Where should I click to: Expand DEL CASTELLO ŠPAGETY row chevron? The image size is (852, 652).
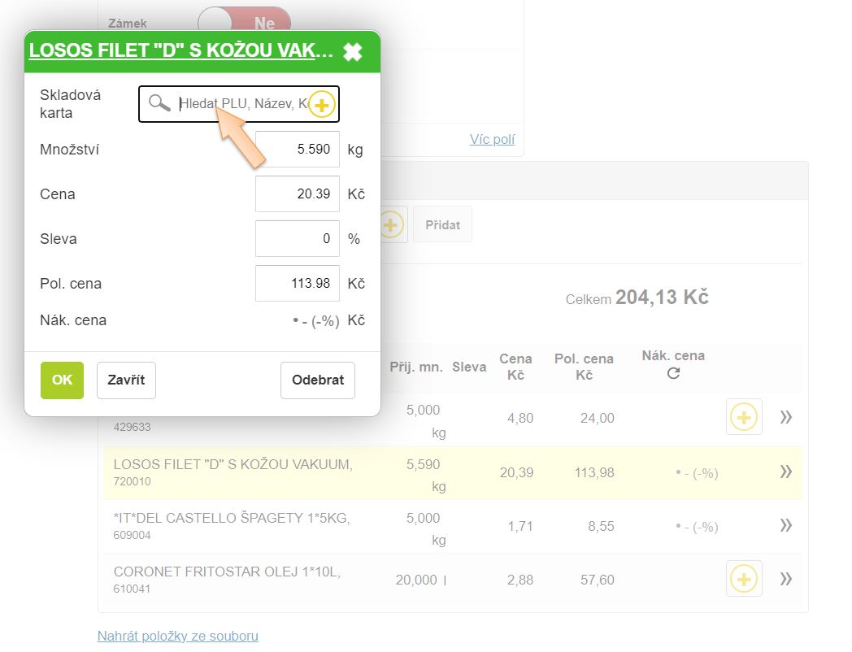(785, 525)
